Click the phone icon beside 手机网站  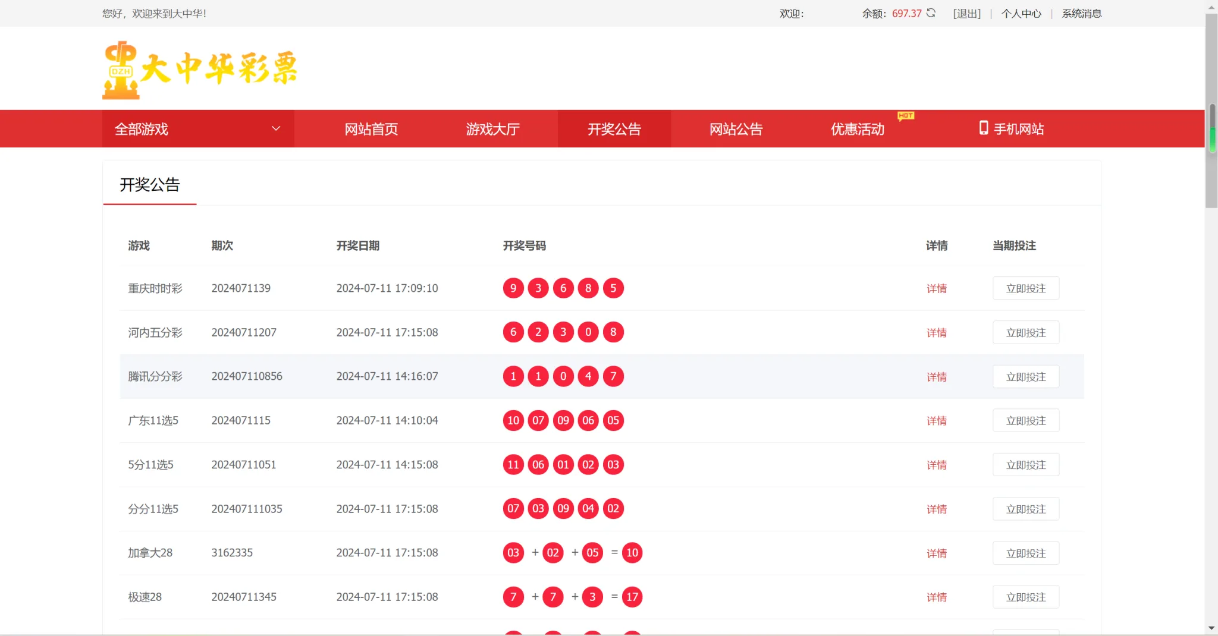pos(984,128)
